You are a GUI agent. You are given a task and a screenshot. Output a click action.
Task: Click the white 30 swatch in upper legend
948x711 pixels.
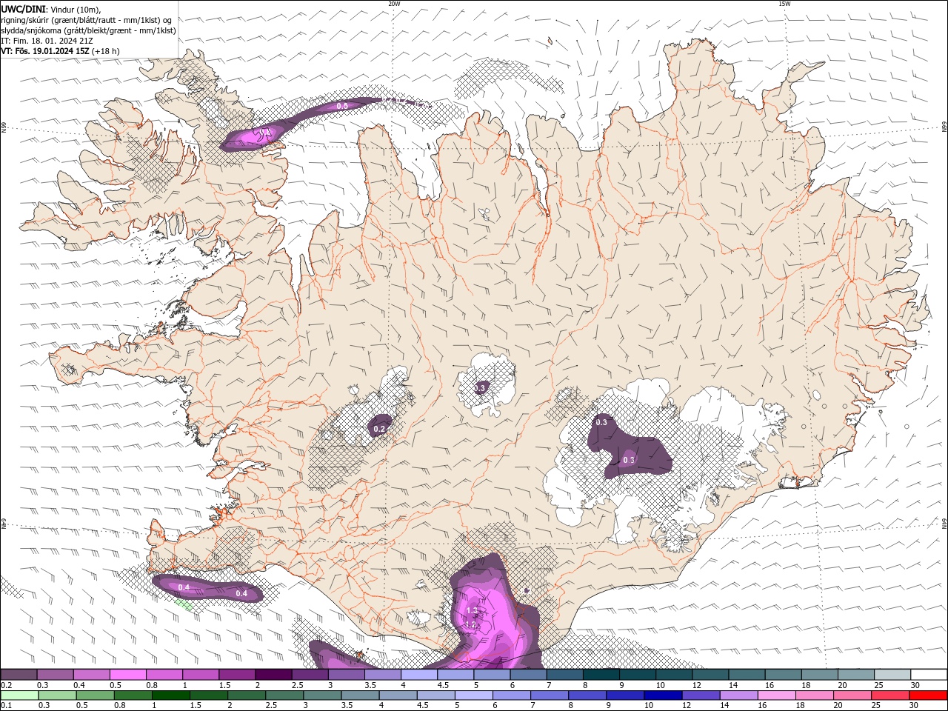coord(929,675)
